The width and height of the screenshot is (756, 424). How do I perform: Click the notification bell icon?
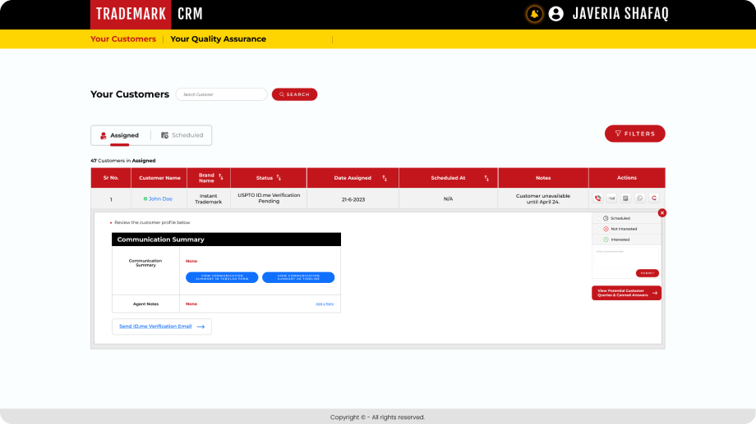coord(534,14)
